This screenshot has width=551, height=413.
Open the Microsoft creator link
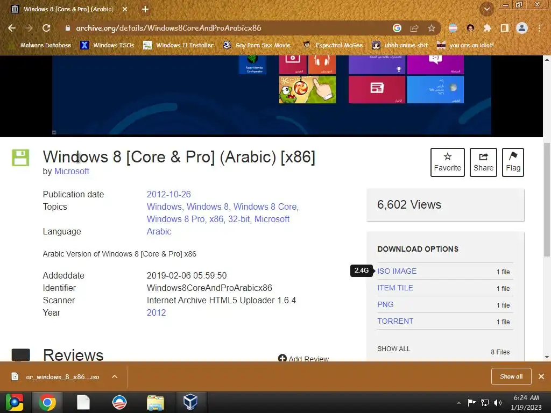pos(72,172)
